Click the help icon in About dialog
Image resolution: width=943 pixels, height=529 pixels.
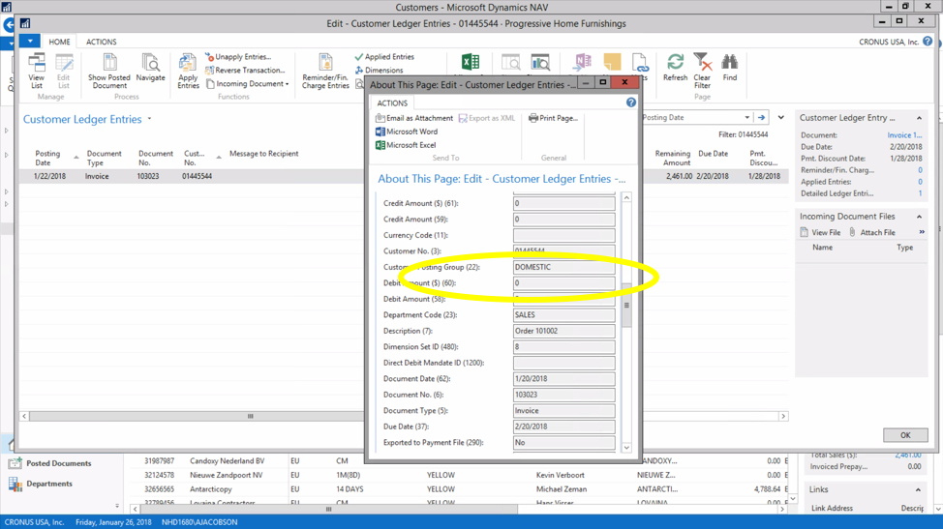631,103
